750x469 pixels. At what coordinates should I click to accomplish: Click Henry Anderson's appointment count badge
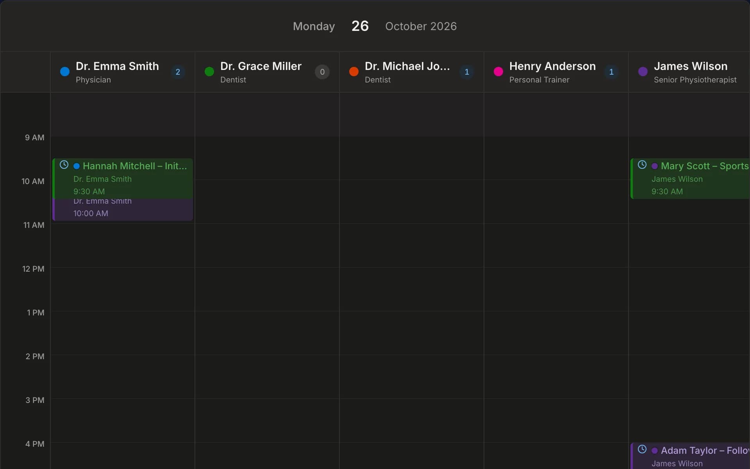coord(611,72)
